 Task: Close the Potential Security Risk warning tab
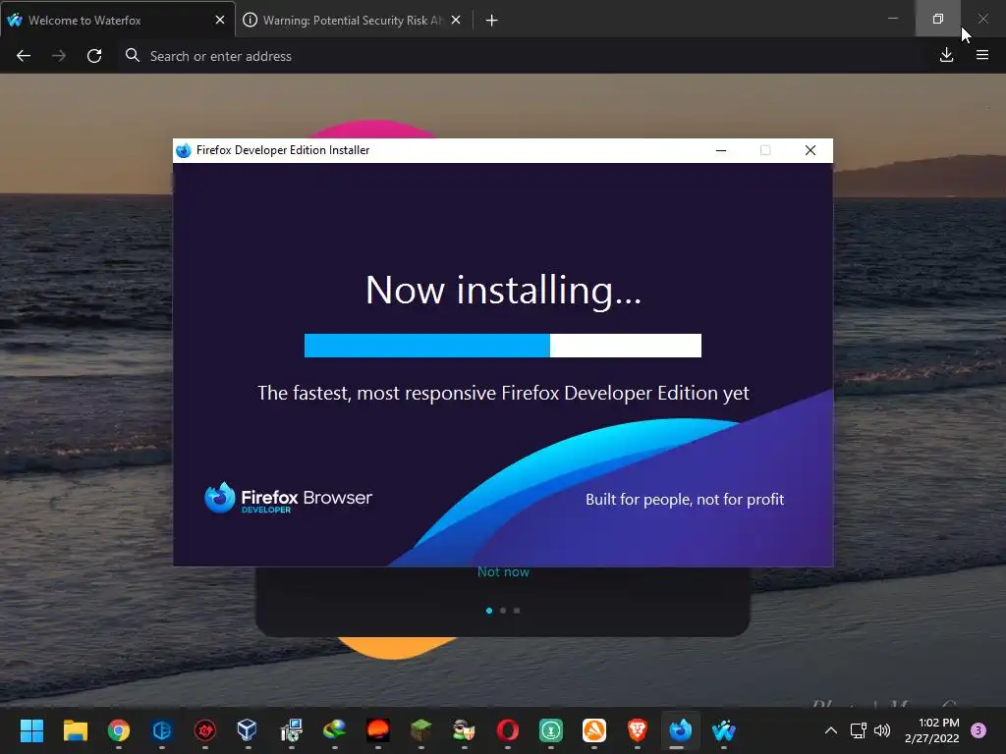(x=456, y=20)
